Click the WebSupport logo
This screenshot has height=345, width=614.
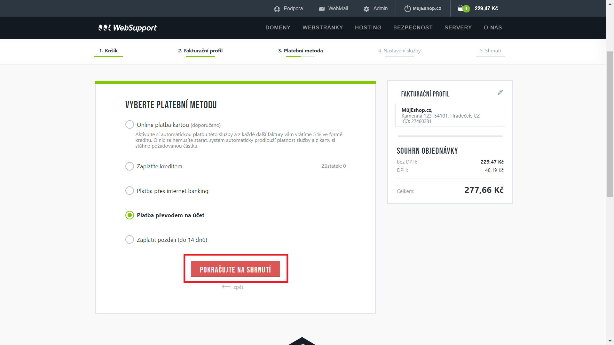(x=127, y=28)
